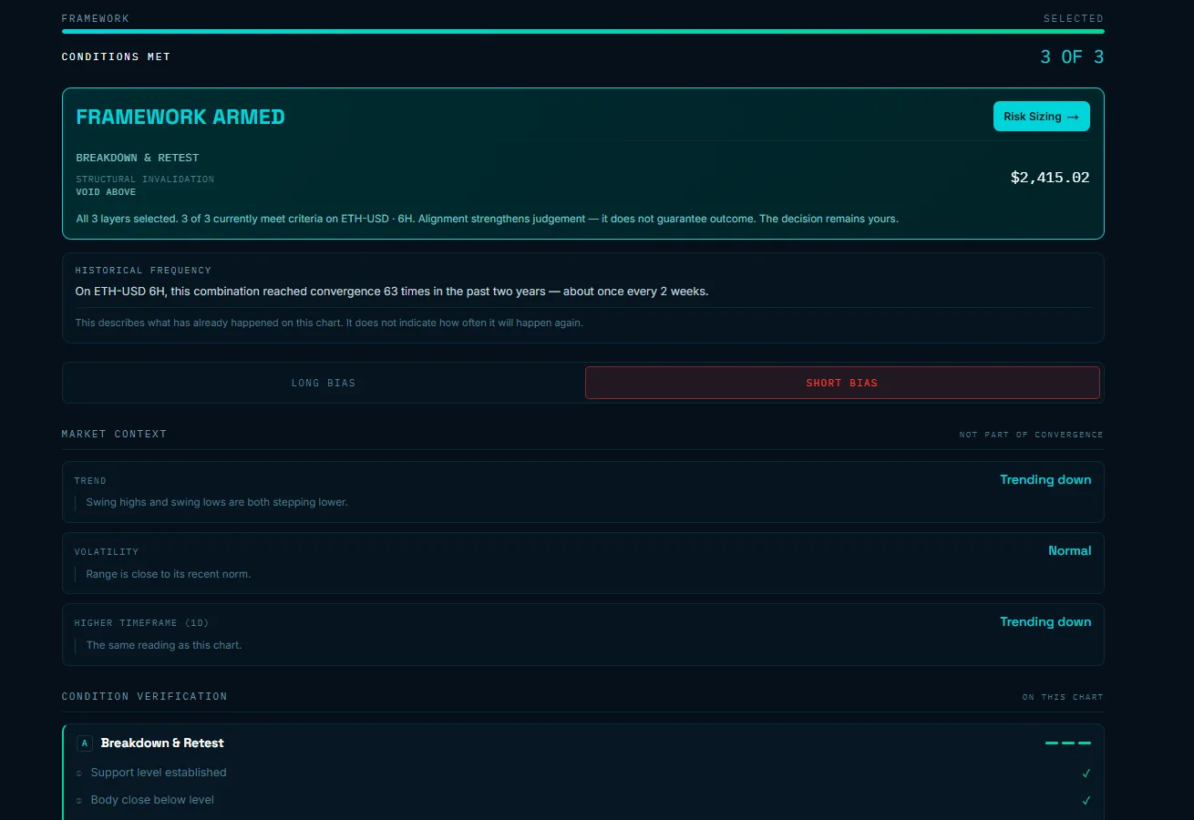
Task: Click the Trend 'Trending down' value
Action: 1045,479
